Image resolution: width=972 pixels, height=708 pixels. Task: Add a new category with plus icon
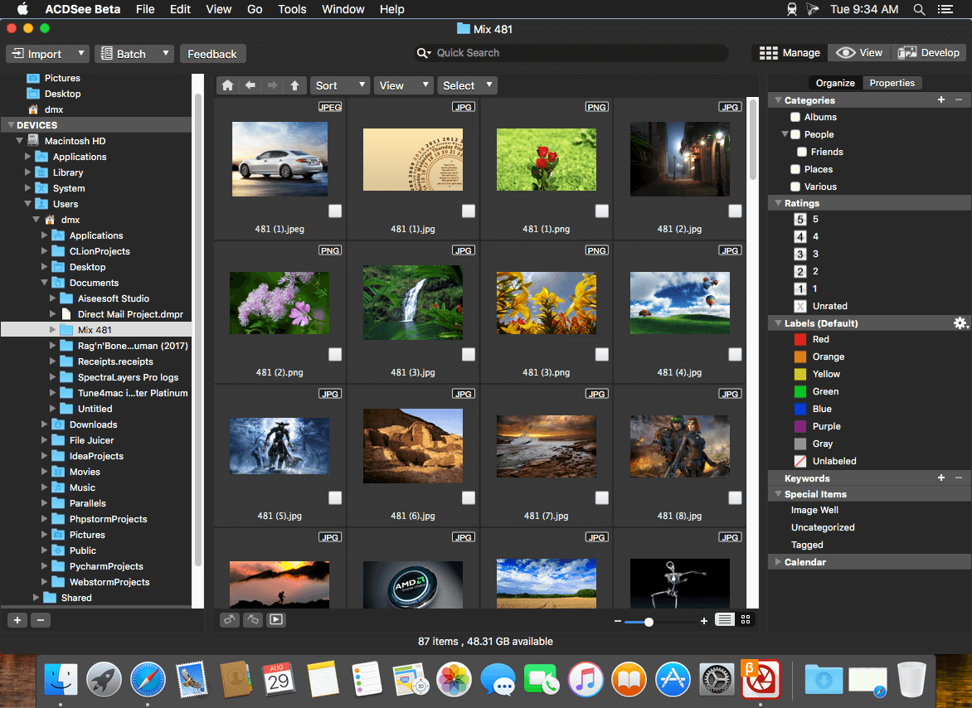pos(941,100)
